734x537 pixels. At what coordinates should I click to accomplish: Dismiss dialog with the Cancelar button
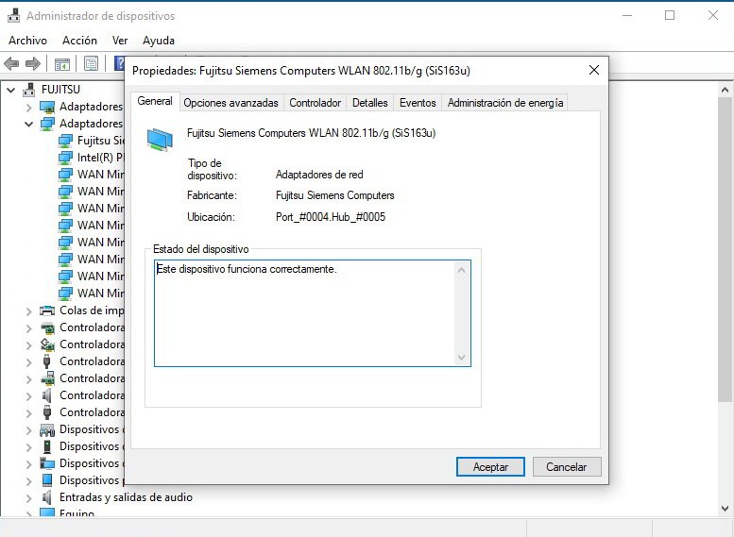[567, 467]
